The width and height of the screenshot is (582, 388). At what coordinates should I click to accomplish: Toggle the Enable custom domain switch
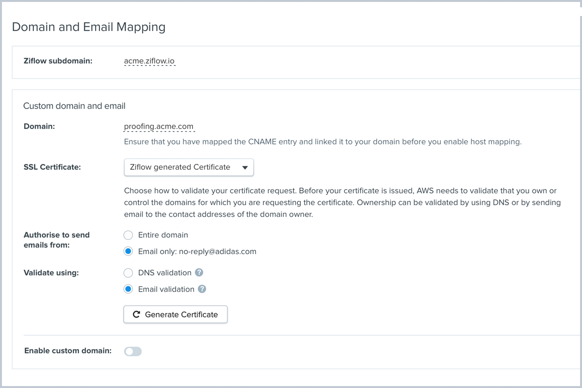133,351
